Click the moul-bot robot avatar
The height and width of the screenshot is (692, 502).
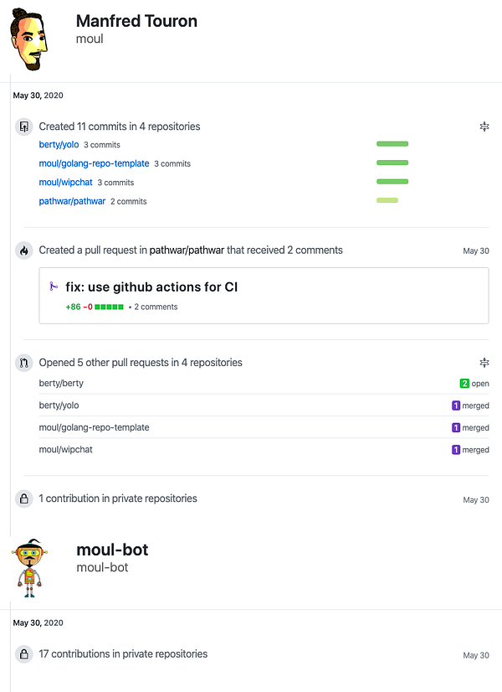[x=31, y=567]
